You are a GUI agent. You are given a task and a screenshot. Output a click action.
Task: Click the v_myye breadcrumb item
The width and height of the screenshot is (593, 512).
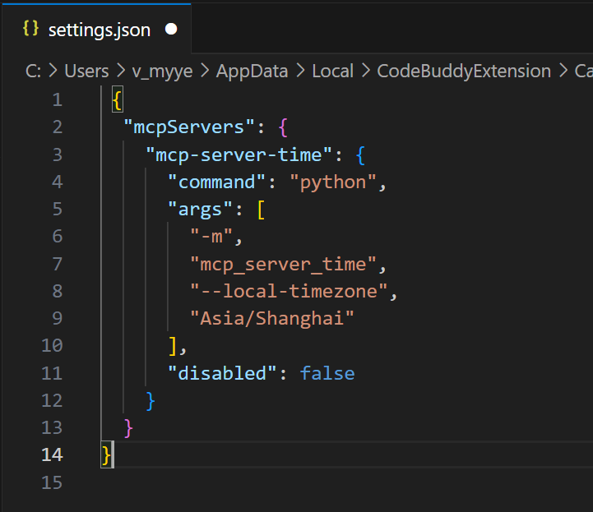[163, 71]
